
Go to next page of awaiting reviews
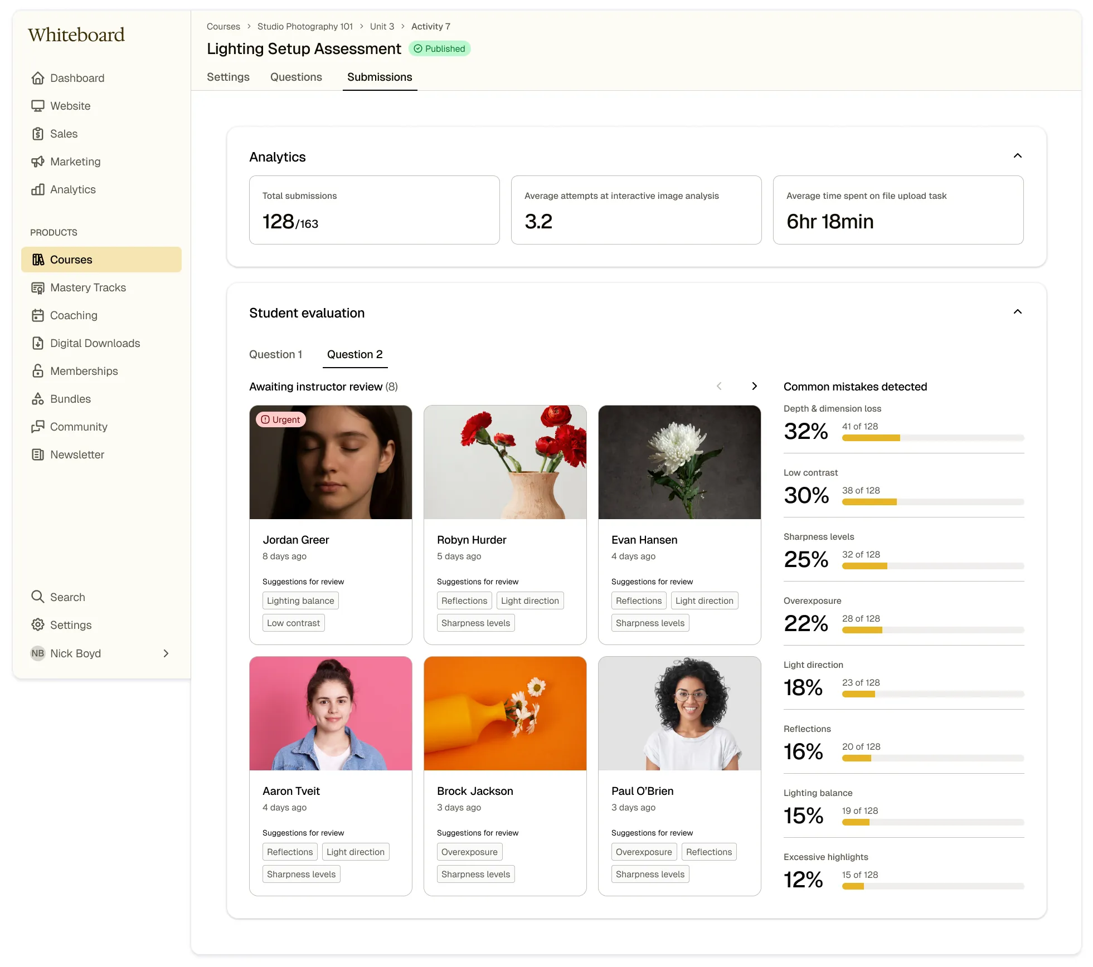coord(754,386)
